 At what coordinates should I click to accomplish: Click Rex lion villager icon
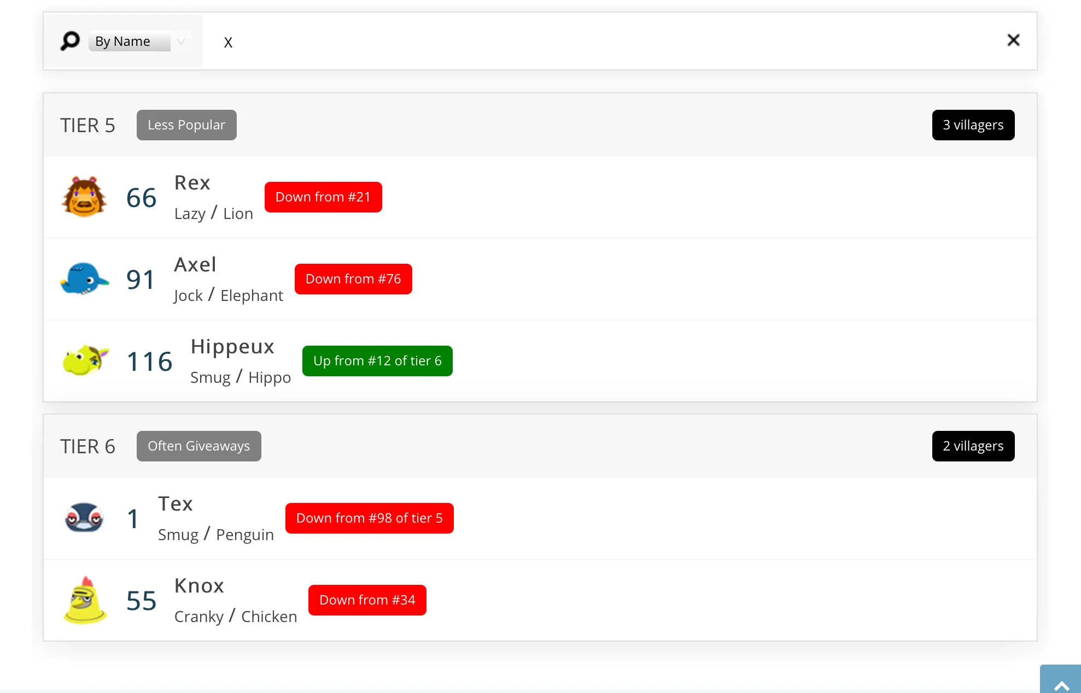point(84,197)
